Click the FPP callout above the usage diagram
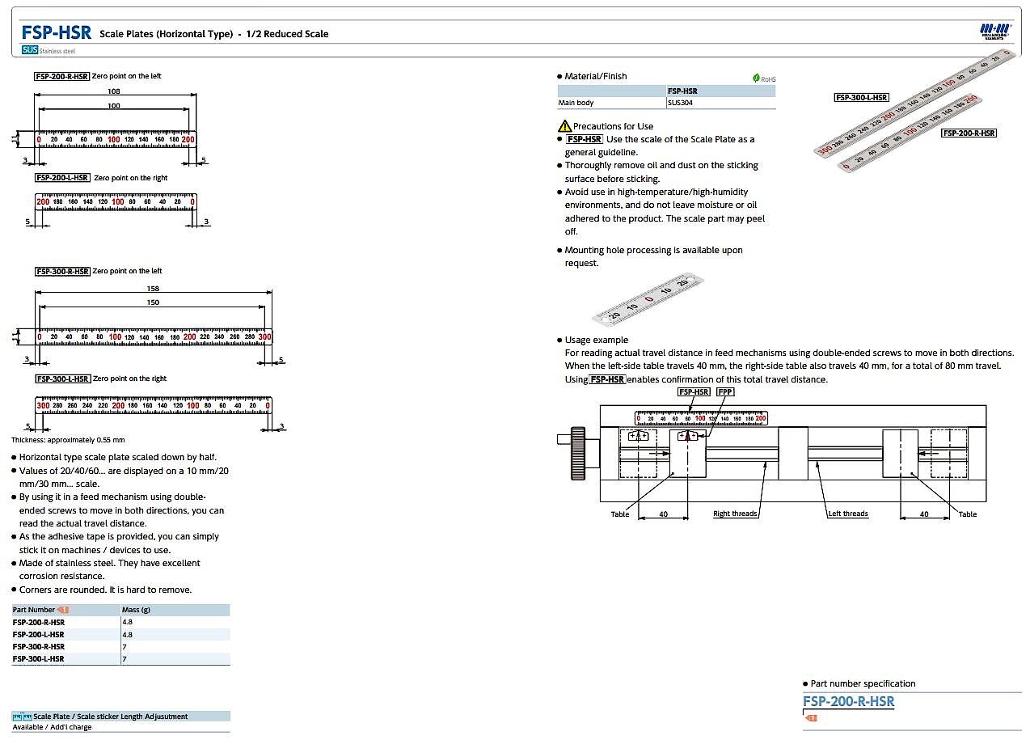Screen dimensions: 1030x740 point(725,391)
